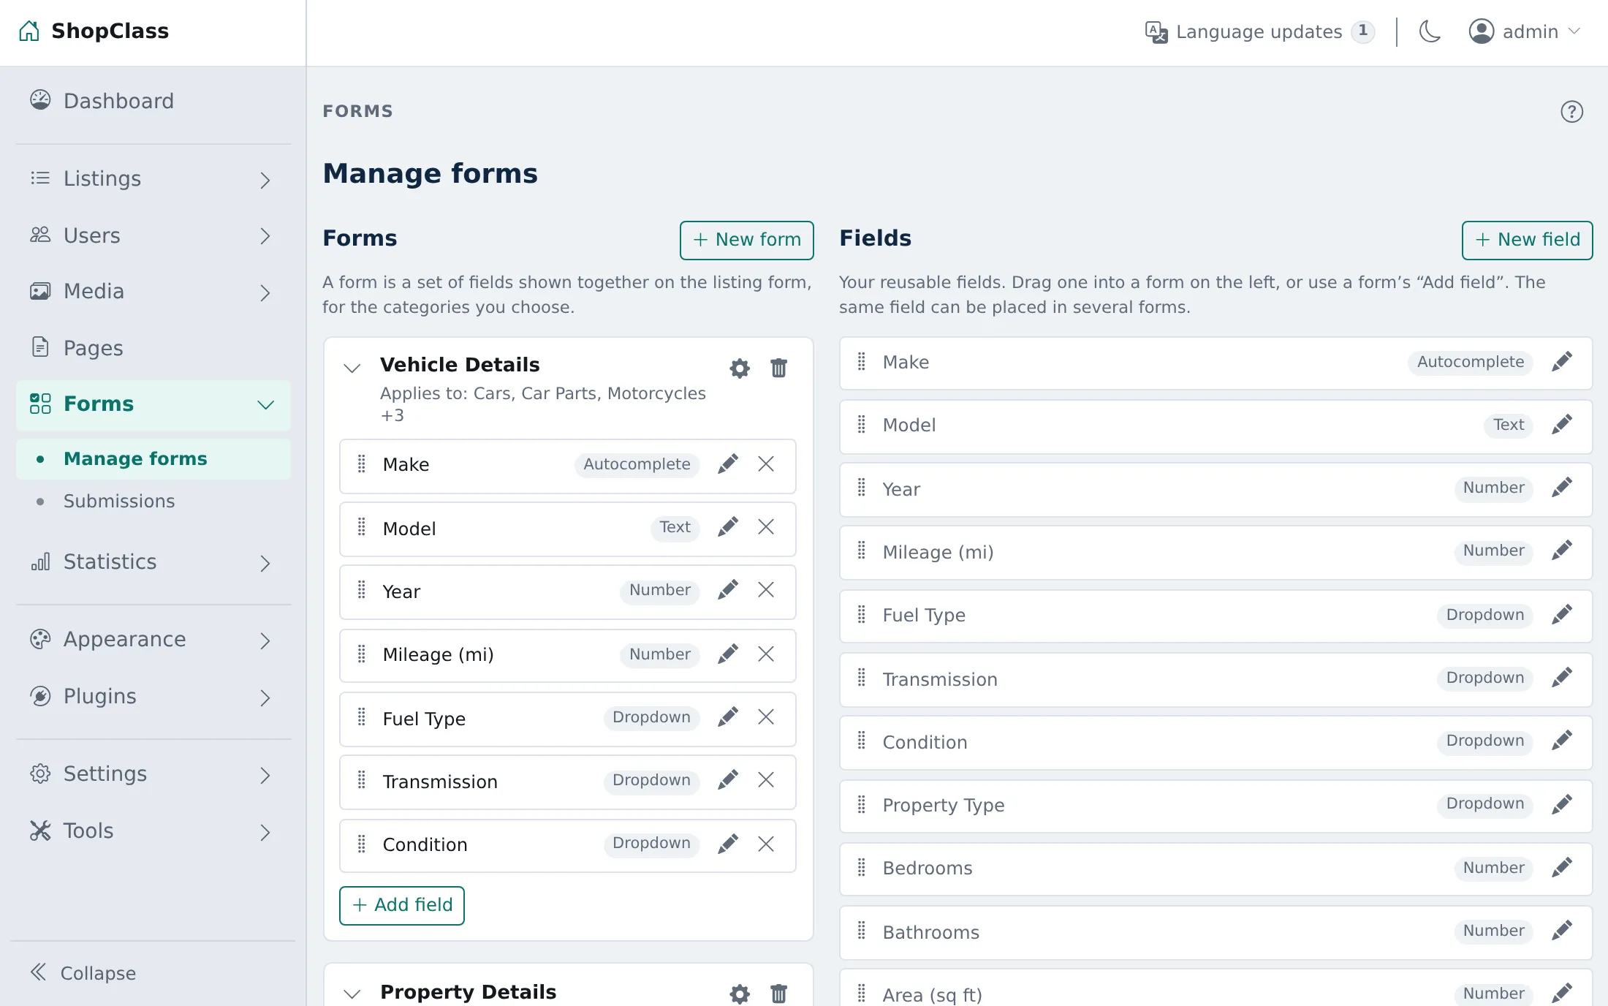Open Settings in the sidebar
This screenshot has height=1006, width=1608.
point(153,774)
